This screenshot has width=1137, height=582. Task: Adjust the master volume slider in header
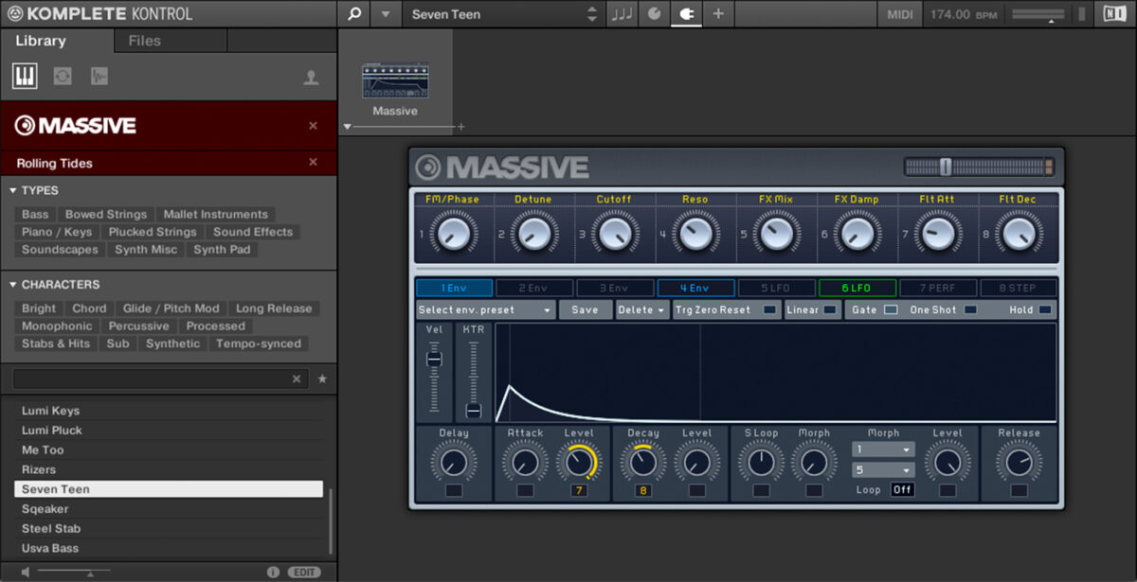(1038, 14)
